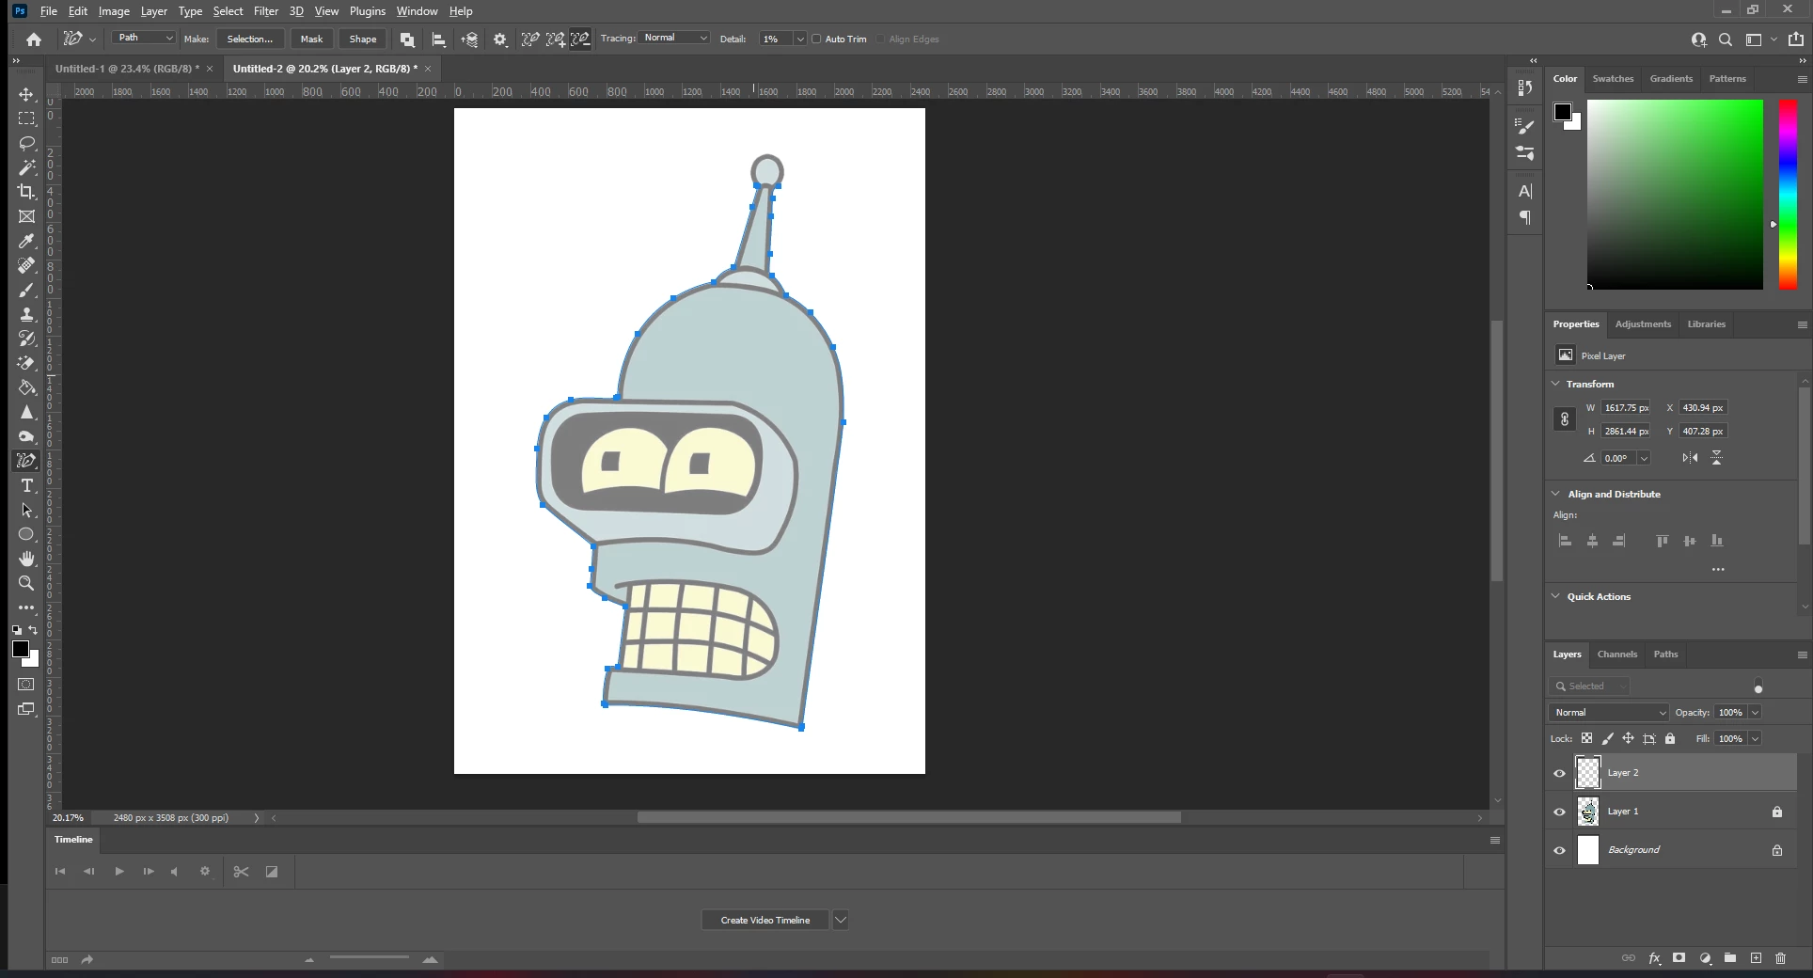
Task: Click the Create Video Timeline button
Action: pyautogui.click(x=765, y=920)
